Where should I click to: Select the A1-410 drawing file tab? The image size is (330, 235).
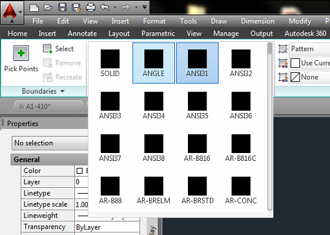pyautogui.click(x=47, y=107)
